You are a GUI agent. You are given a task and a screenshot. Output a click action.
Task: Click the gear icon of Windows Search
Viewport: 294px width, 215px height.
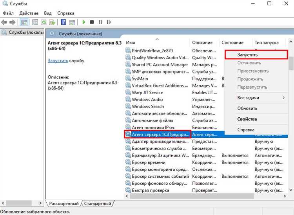pyautogui.click(x=128, y=106)
